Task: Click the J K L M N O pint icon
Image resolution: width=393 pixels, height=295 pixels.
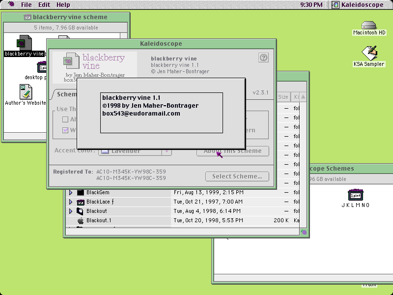Action: click(x=355, y=194)
